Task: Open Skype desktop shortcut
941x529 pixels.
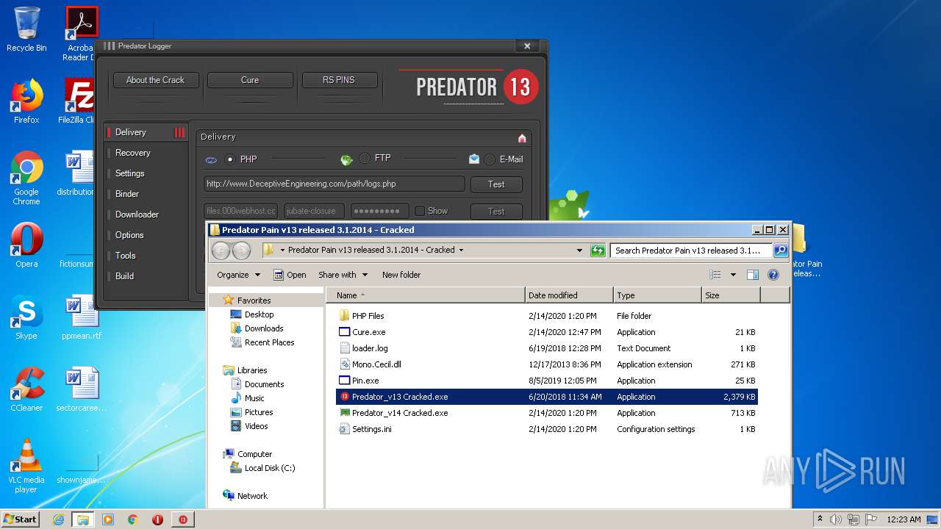Action: (26, 317)
